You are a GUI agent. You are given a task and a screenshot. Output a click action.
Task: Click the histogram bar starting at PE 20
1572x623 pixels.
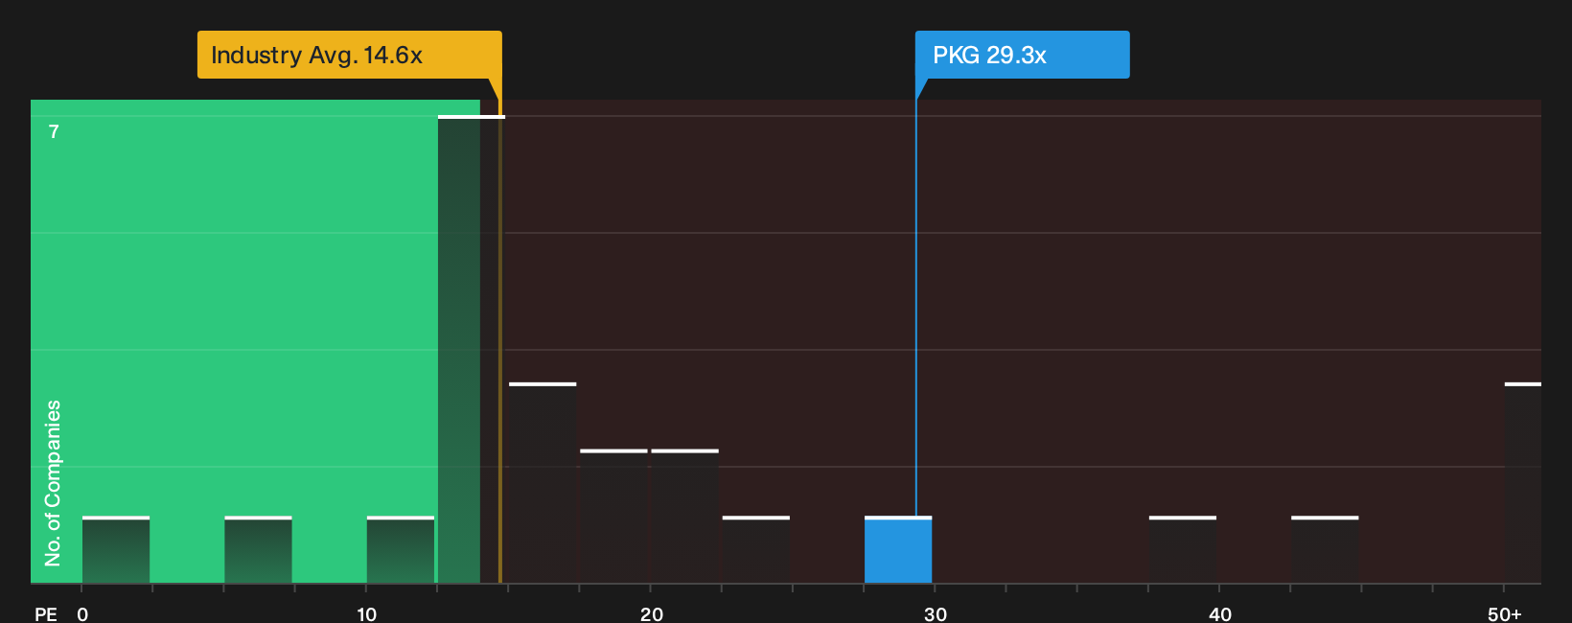[684, 517]
